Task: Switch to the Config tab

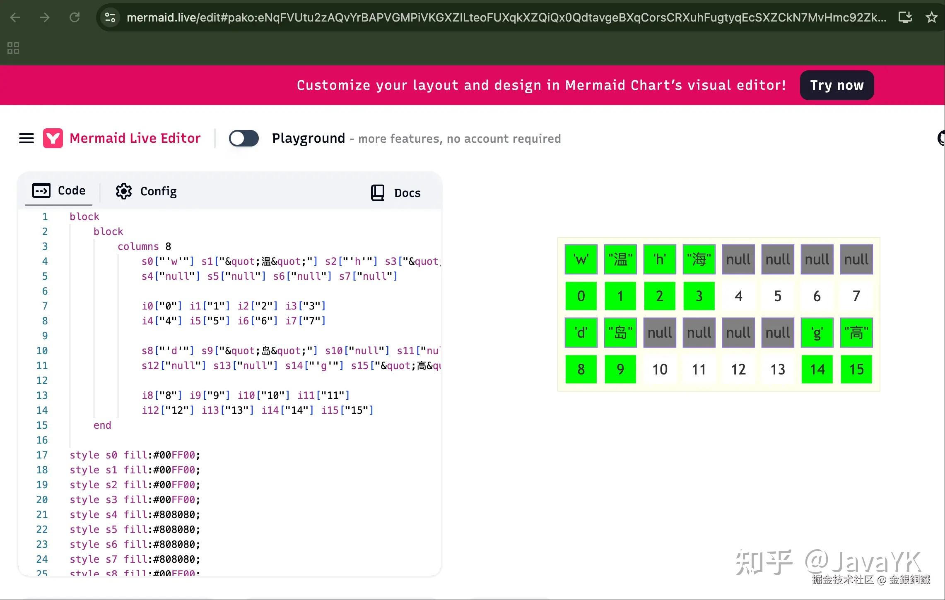Action: pyautogui.click(x=146, y=191)
